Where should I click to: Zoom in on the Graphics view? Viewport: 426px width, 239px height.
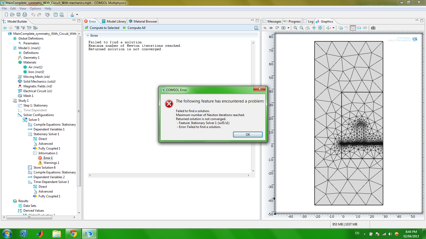click(295, 28)
